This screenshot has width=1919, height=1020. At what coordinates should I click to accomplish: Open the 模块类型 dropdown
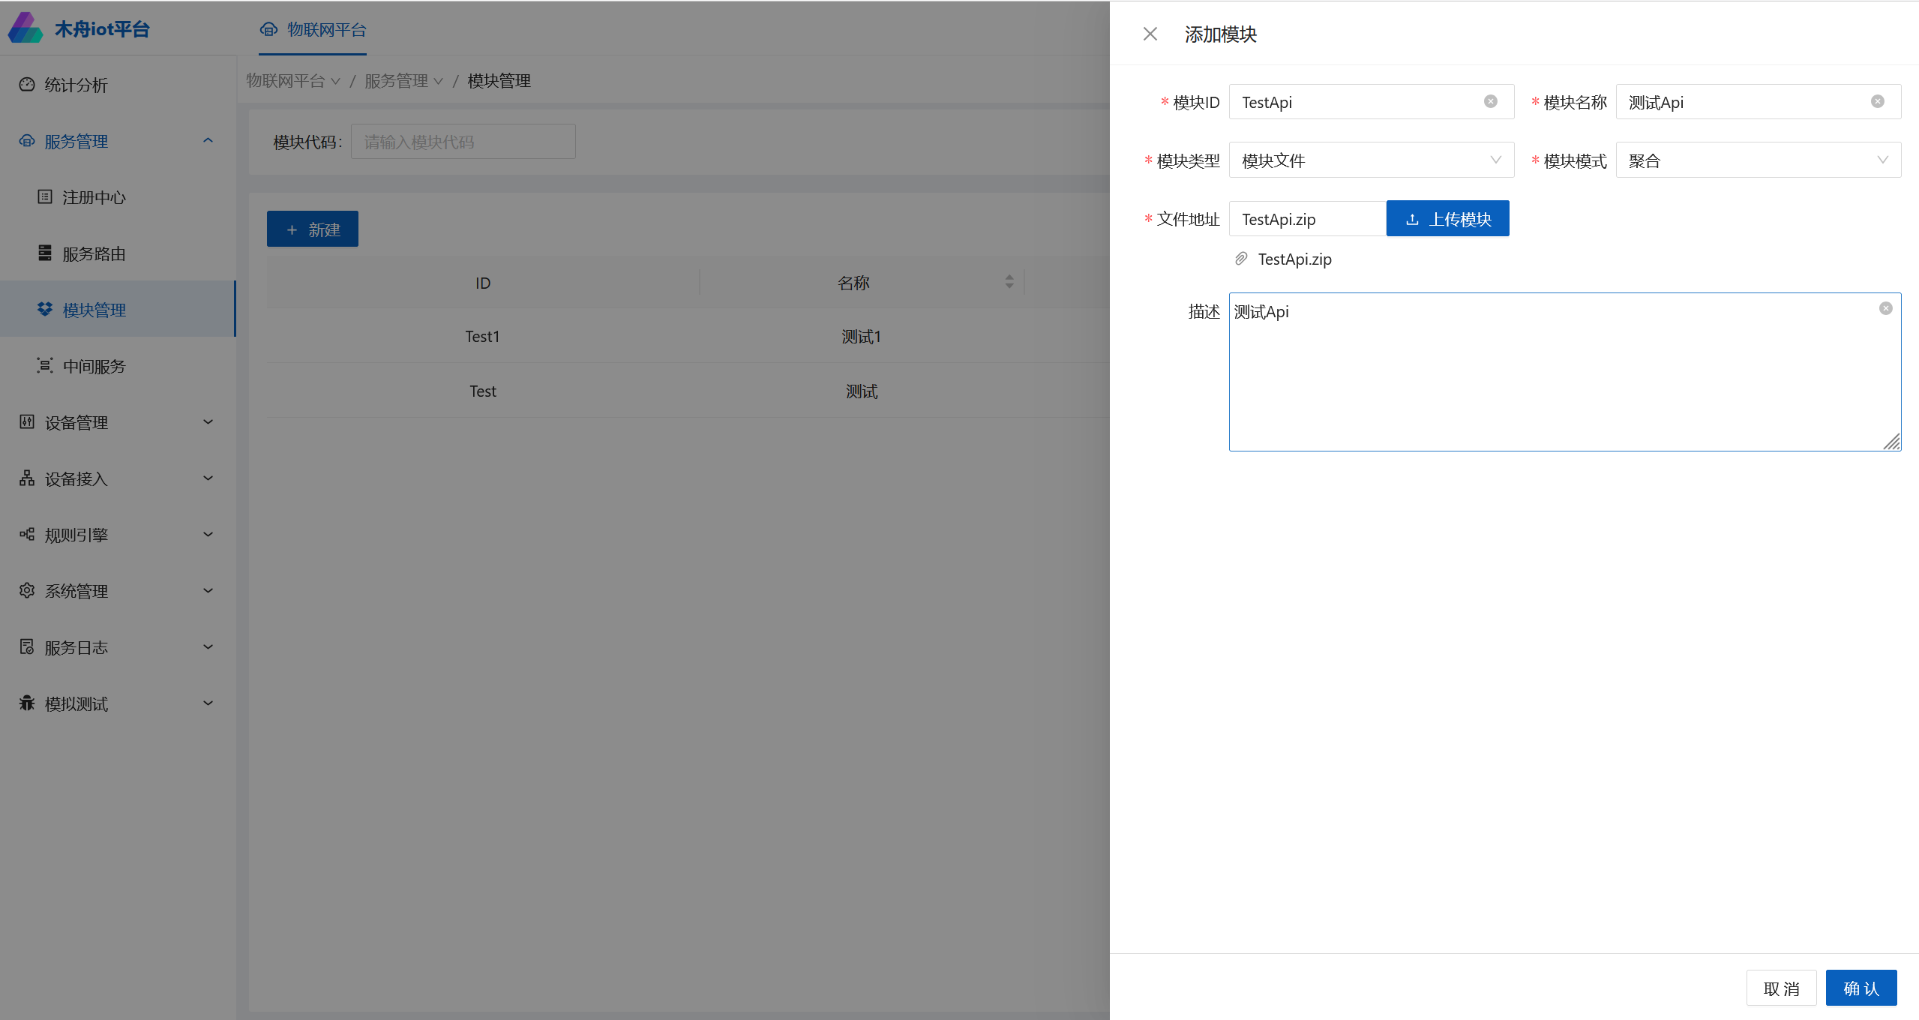[1371, 160]
